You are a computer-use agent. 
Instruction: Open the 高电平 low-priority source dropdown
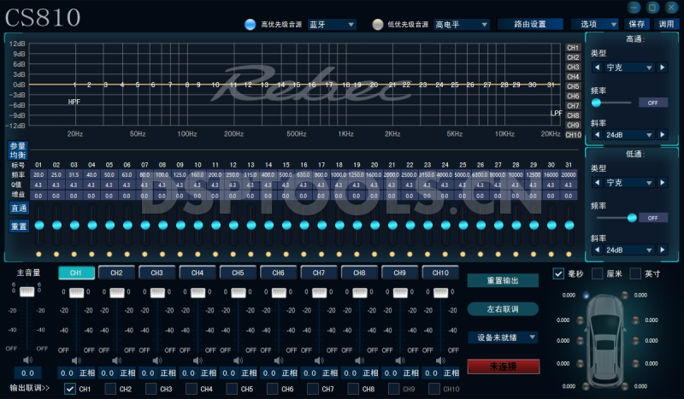pos(462,25)
